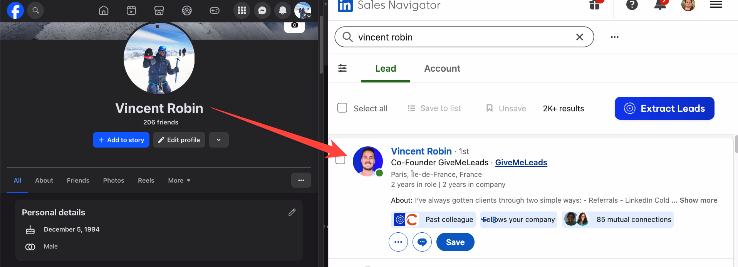Open Vincent Robin's LinkedIn profile photo

click(368, 161)
